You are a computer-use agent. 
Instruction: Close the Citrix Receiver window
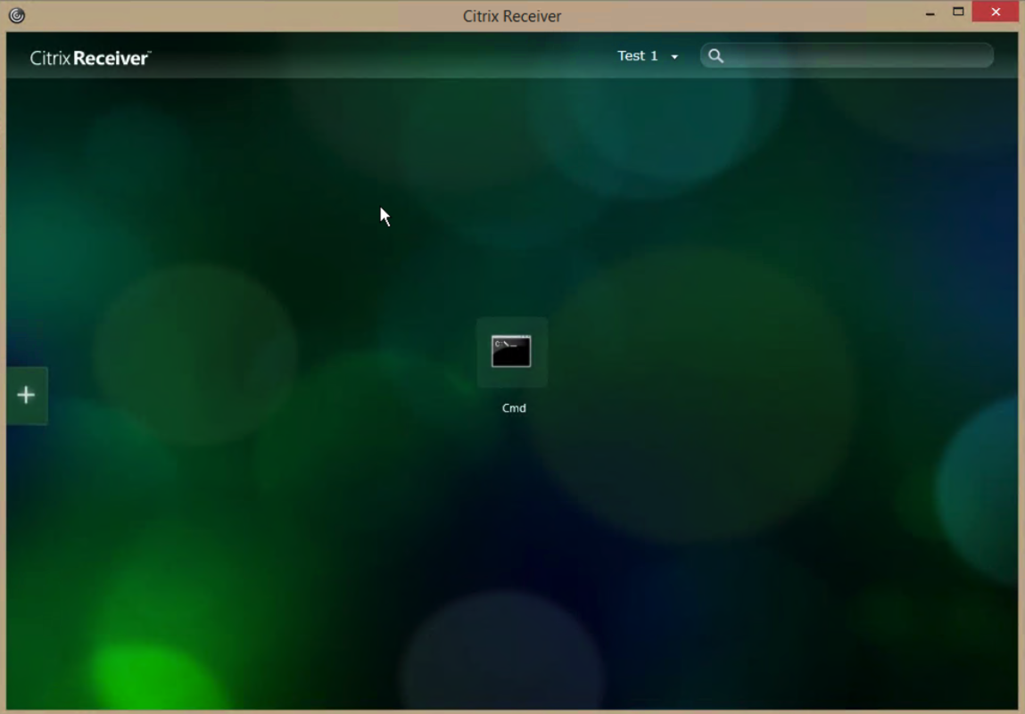[x=995, y=12]
